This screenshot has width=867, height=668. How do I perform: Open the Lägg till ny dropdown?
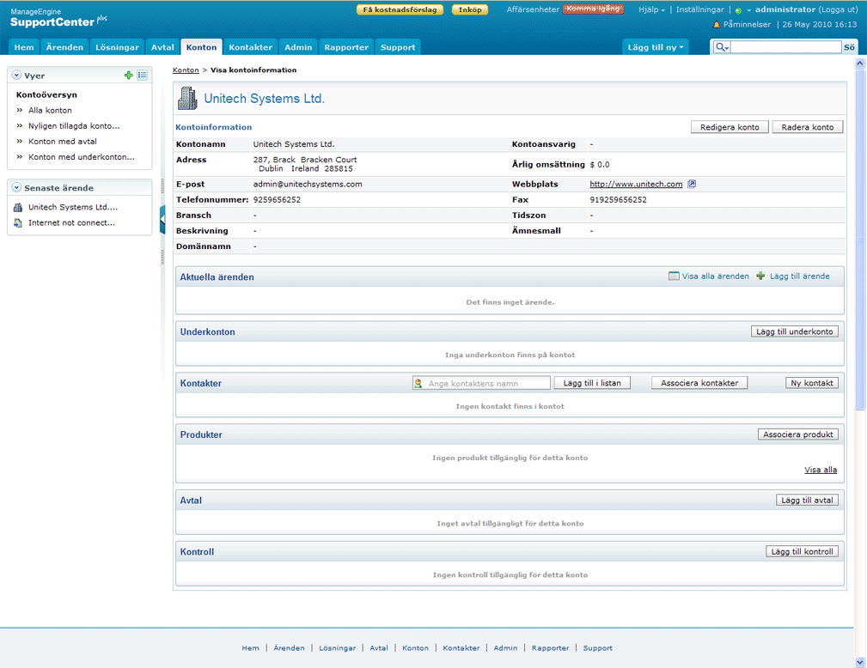[x=656, y=47]
